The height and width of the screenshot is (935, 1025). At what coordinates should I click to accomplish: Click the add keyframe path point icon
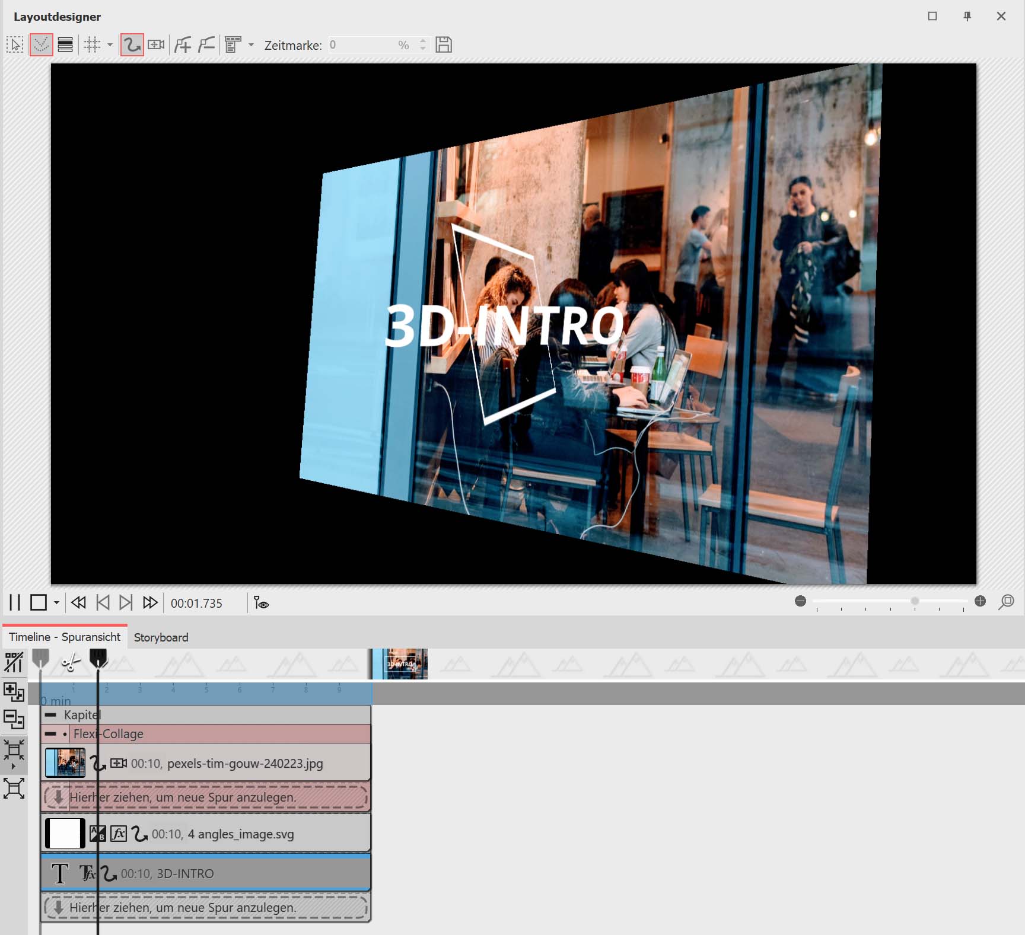click(x=183, y=45)
